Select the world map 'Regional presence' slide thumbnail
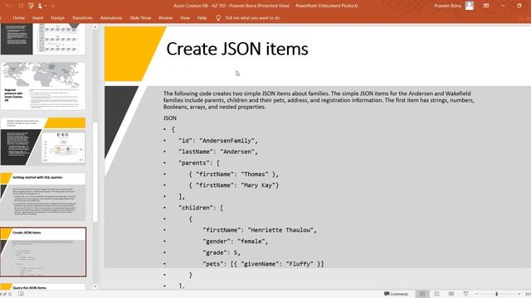The image size is (531, 298). coord(43,86)
